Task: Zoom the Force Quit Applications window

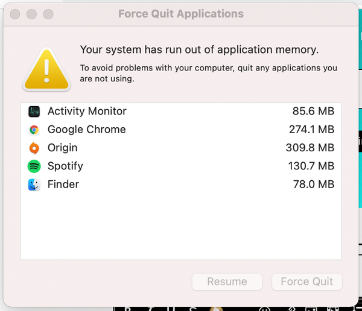Action: click(48, 14)
